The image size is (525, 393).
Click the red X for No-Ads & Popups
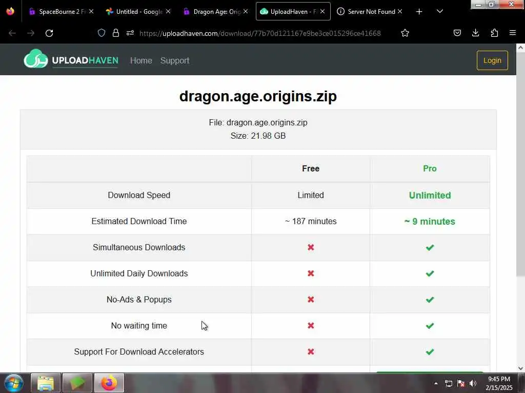[311, 299]
